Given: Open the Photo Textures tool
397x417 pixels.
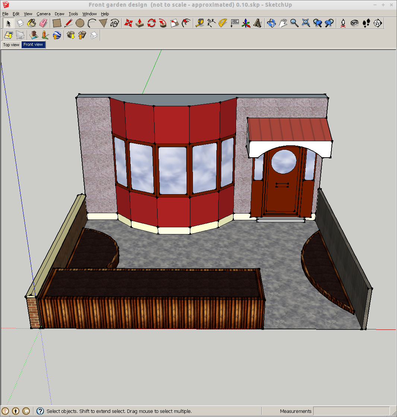Looking at the screenshot, I should tap(45, 35).
